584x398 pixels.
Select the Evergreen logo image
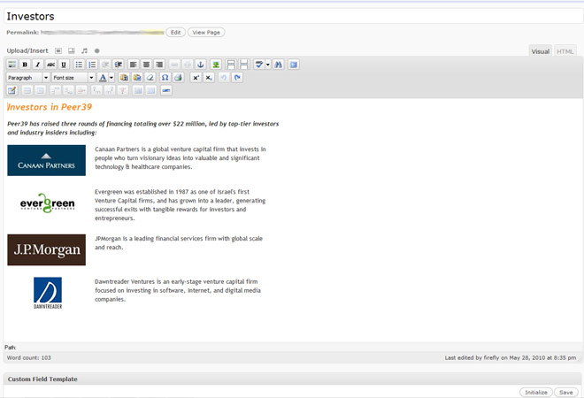(47, 203)
